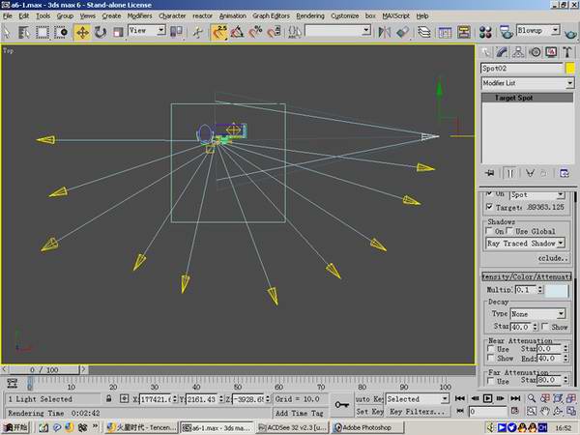Image resolution: width=580 pixels, height=435 pixels.
Task: Enable the Shadows On checkbox
Action: (x=489, y=231)
